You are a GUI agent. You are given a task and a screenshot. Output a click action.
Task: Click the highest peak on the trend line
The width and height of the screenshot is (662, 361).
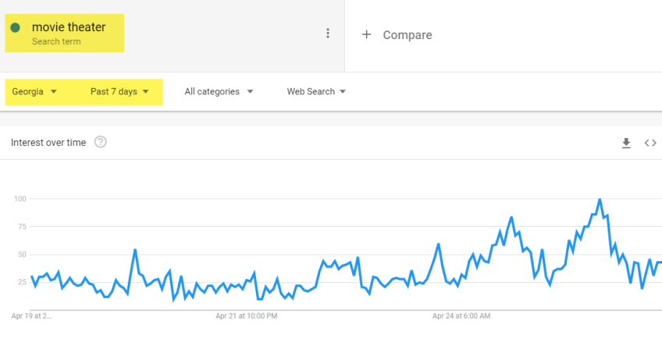(x=600, y=200)
